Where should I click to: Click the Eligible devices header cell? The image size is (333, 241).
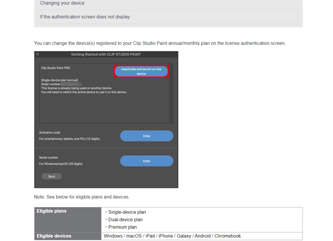(54, 236)
